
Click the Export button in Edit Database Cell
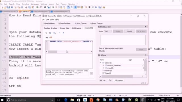click(130, 31)
